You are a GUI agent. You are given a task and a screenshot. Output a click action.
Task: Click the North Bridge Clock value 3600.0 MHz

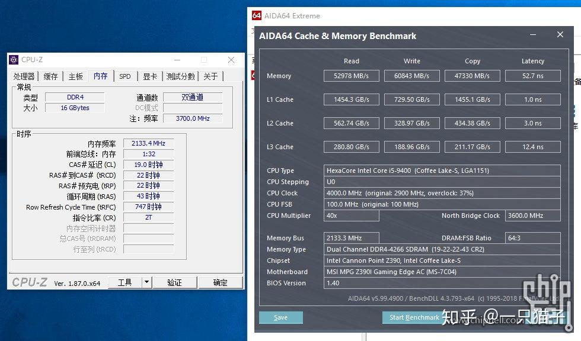pyautogui.click(x=533, y=215)
